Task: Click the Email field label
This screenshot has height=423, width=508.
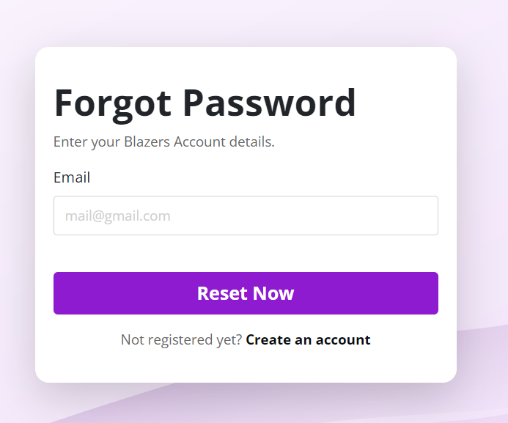Action: click(x=72, y=177)
